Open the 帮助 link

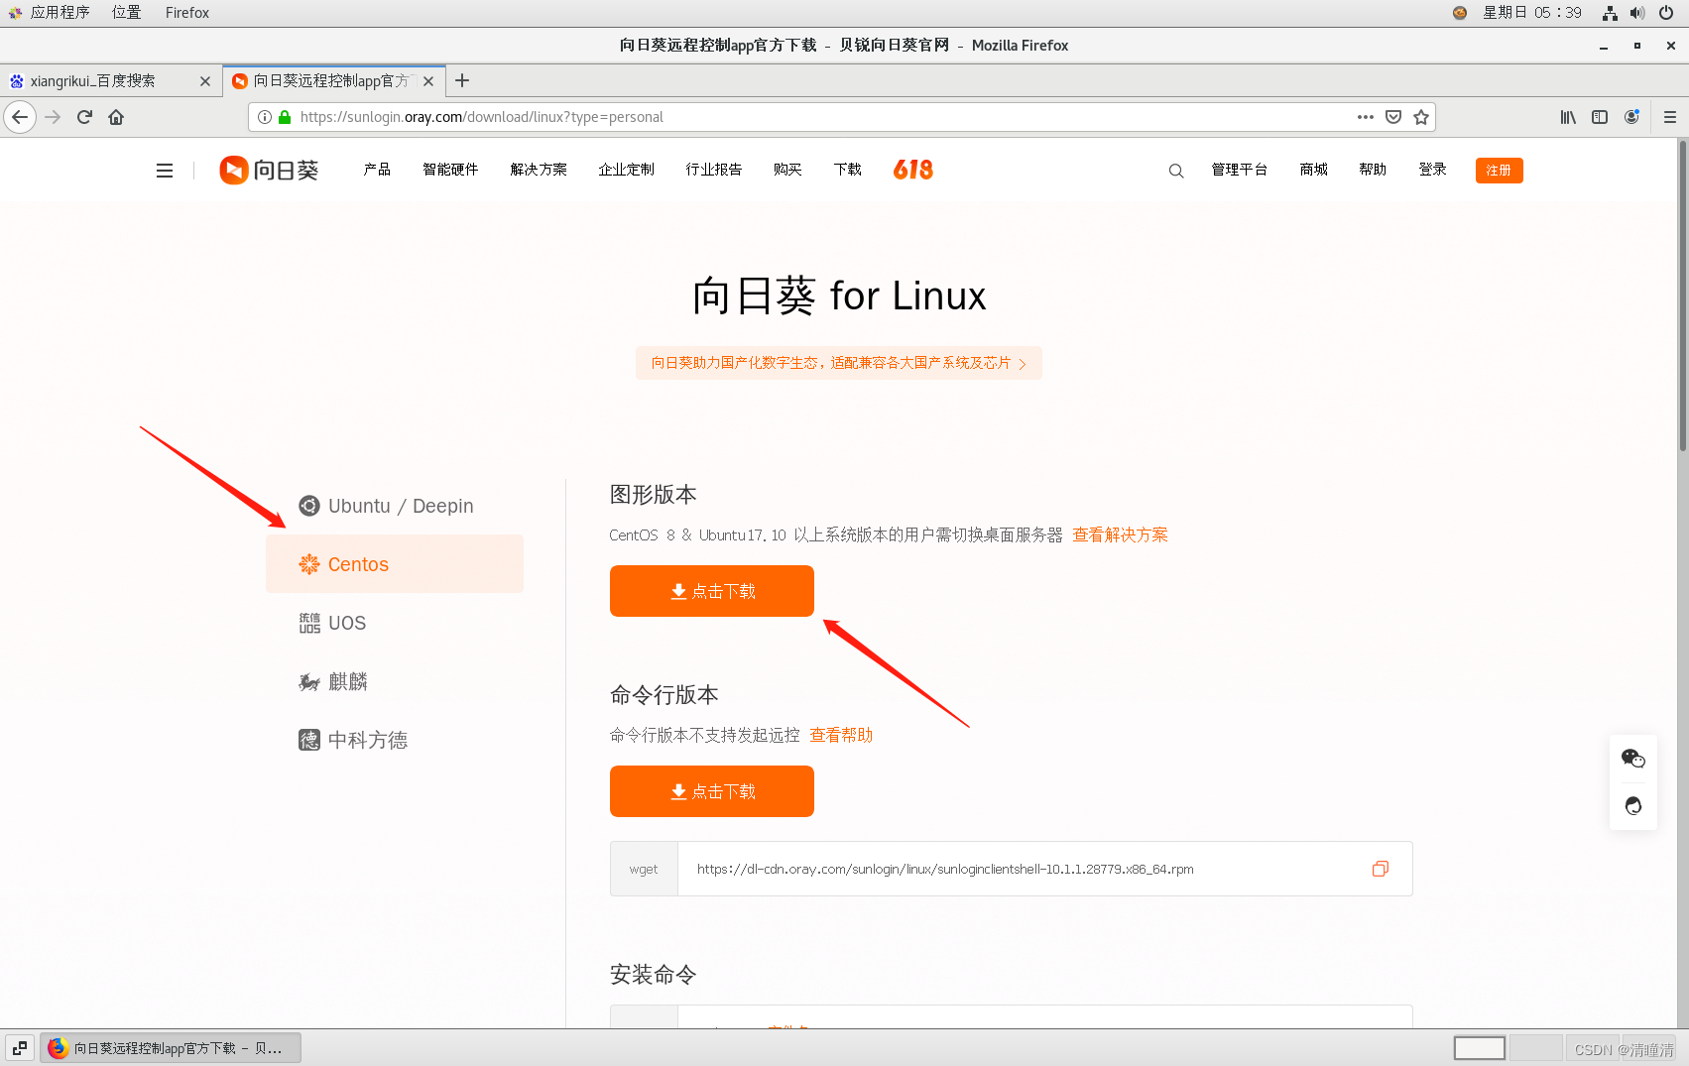coord(1373,170)
